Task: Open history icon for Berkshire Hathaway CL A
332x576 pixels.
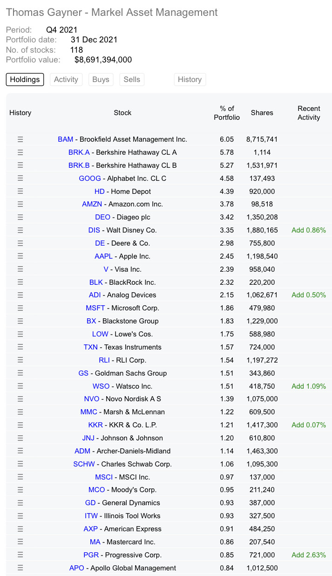Action: coord(20,152)
